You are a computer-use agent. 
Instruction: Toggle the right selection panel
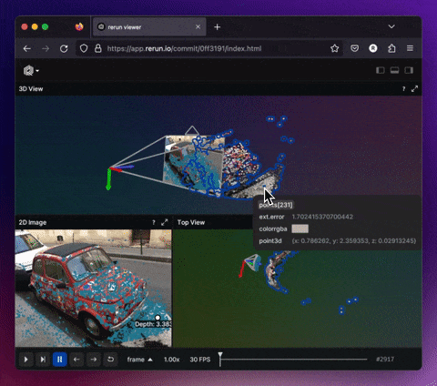[409, 70]
